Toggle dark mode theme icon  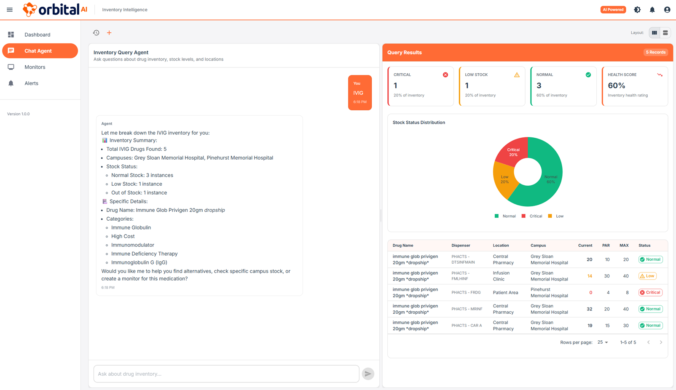click(637, 10)
